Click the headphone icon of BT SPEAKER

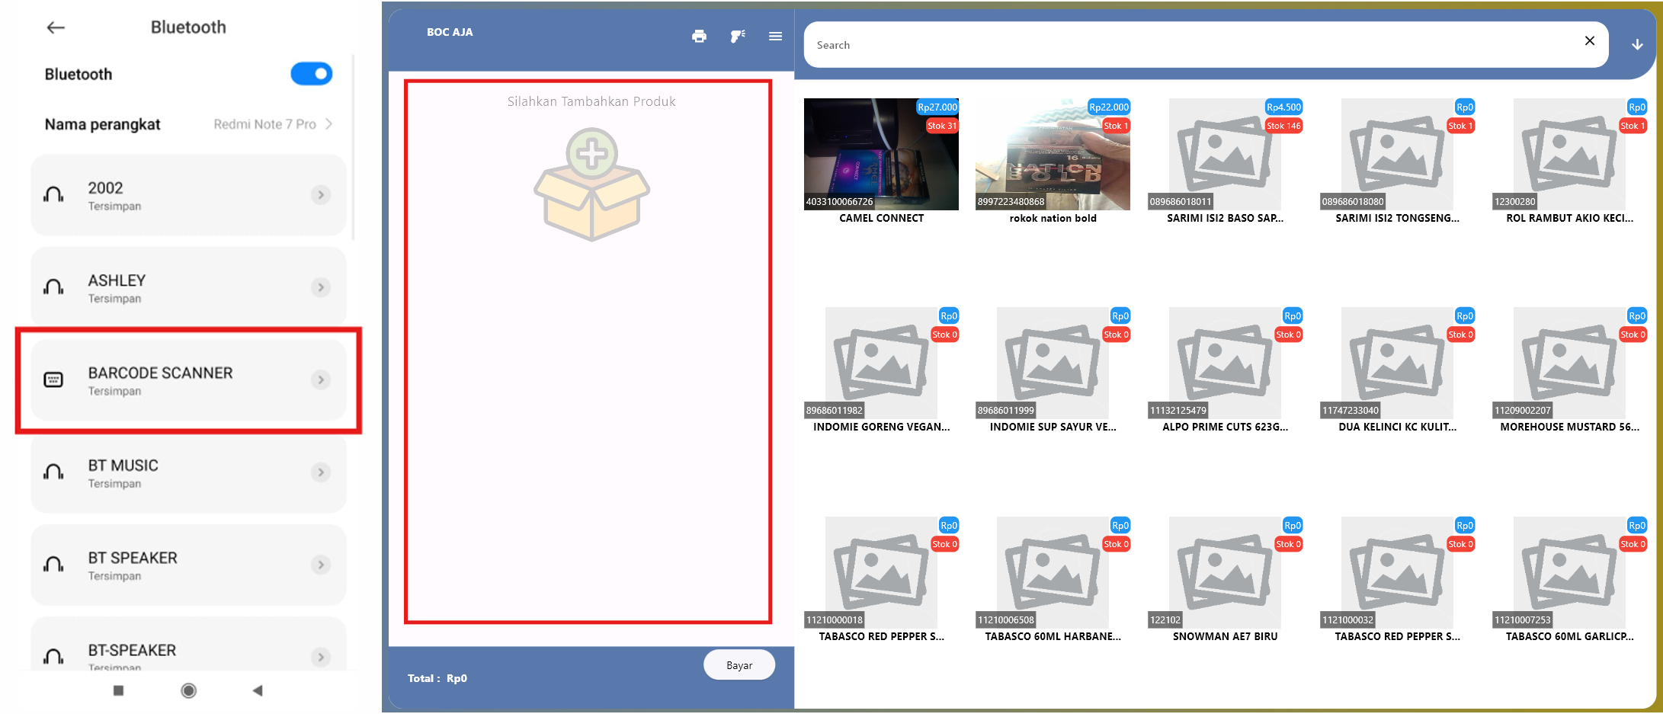pos(53,565)
